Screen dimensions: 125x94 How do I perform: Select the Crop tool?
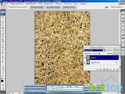coord(3,28)
